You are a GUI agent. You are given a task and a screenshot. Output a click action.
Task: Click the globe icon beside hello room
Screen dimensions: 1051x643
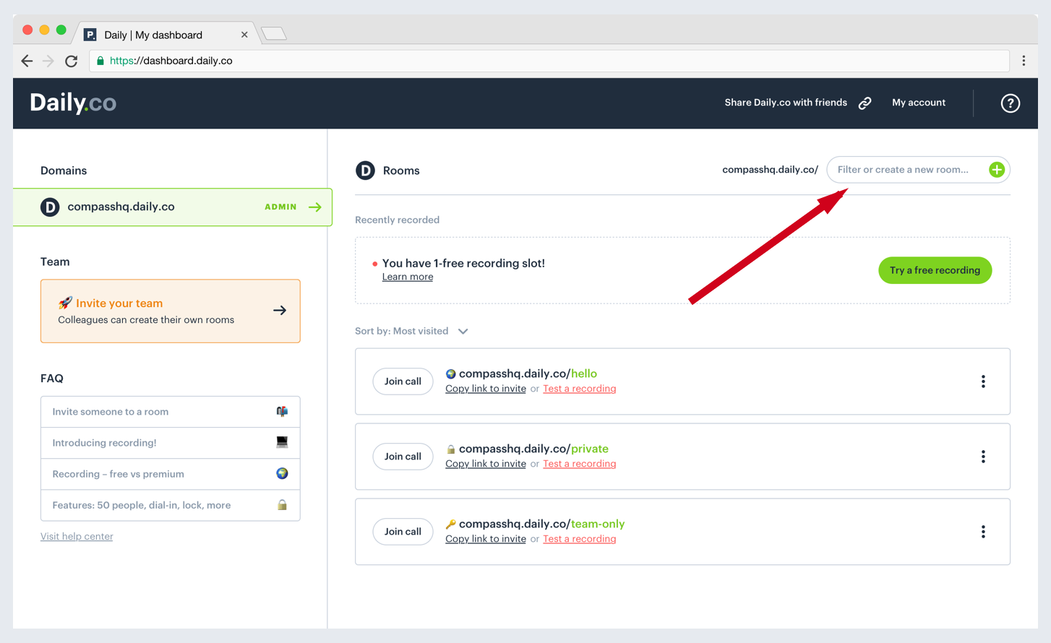450,374
